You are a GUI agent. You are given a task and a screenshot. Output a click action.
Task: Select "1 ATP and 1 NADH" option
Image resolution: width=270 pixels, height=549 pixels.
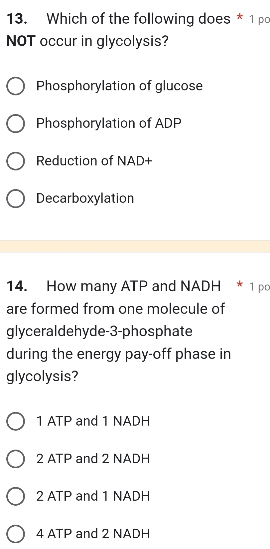(x=15, y=421)
